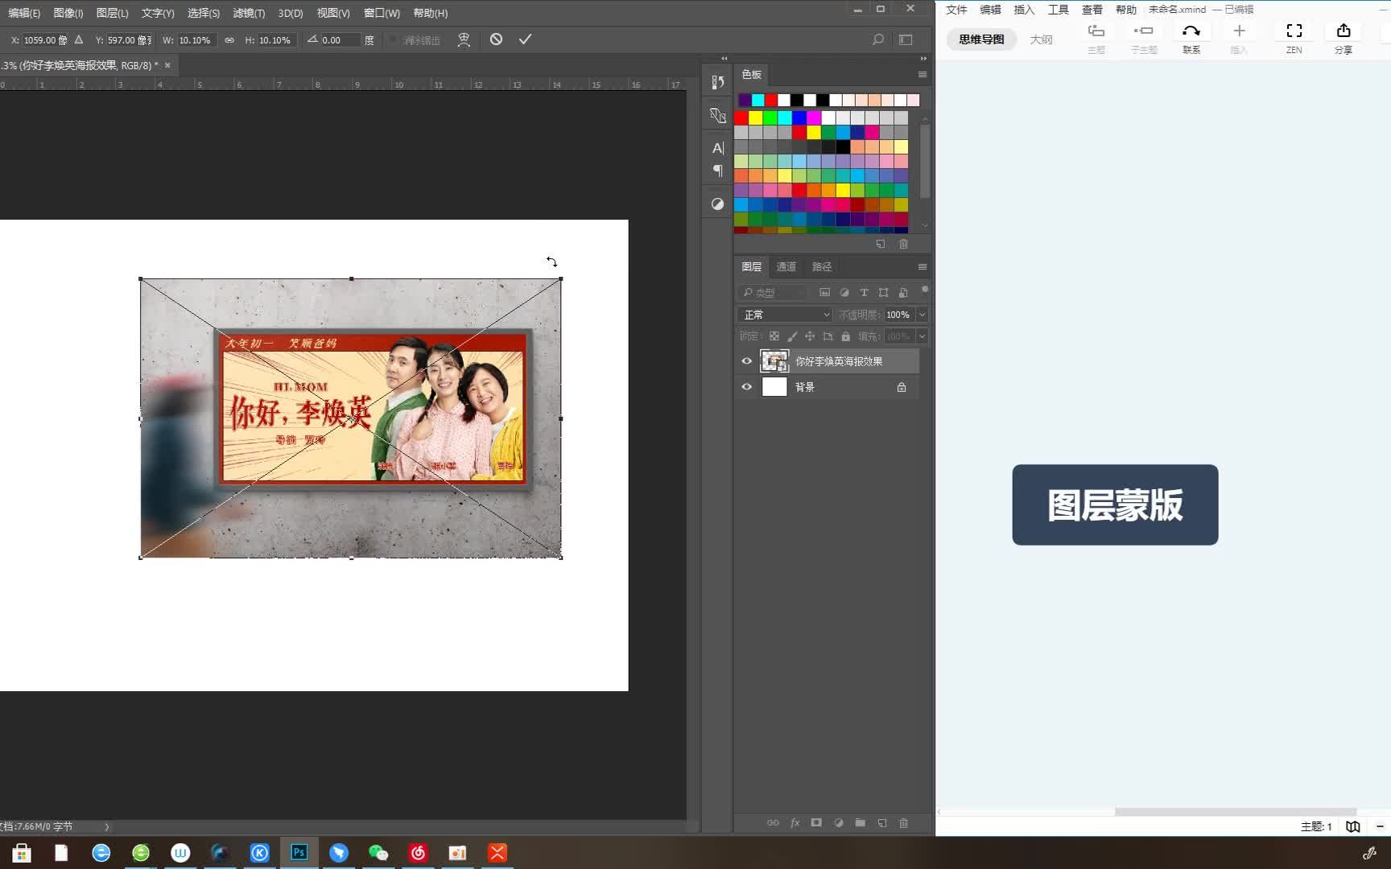Click XMind 联系 relationship button
Image resolution: width=1391 pixels, height=869 pixels.
(x=1191, y=38)
